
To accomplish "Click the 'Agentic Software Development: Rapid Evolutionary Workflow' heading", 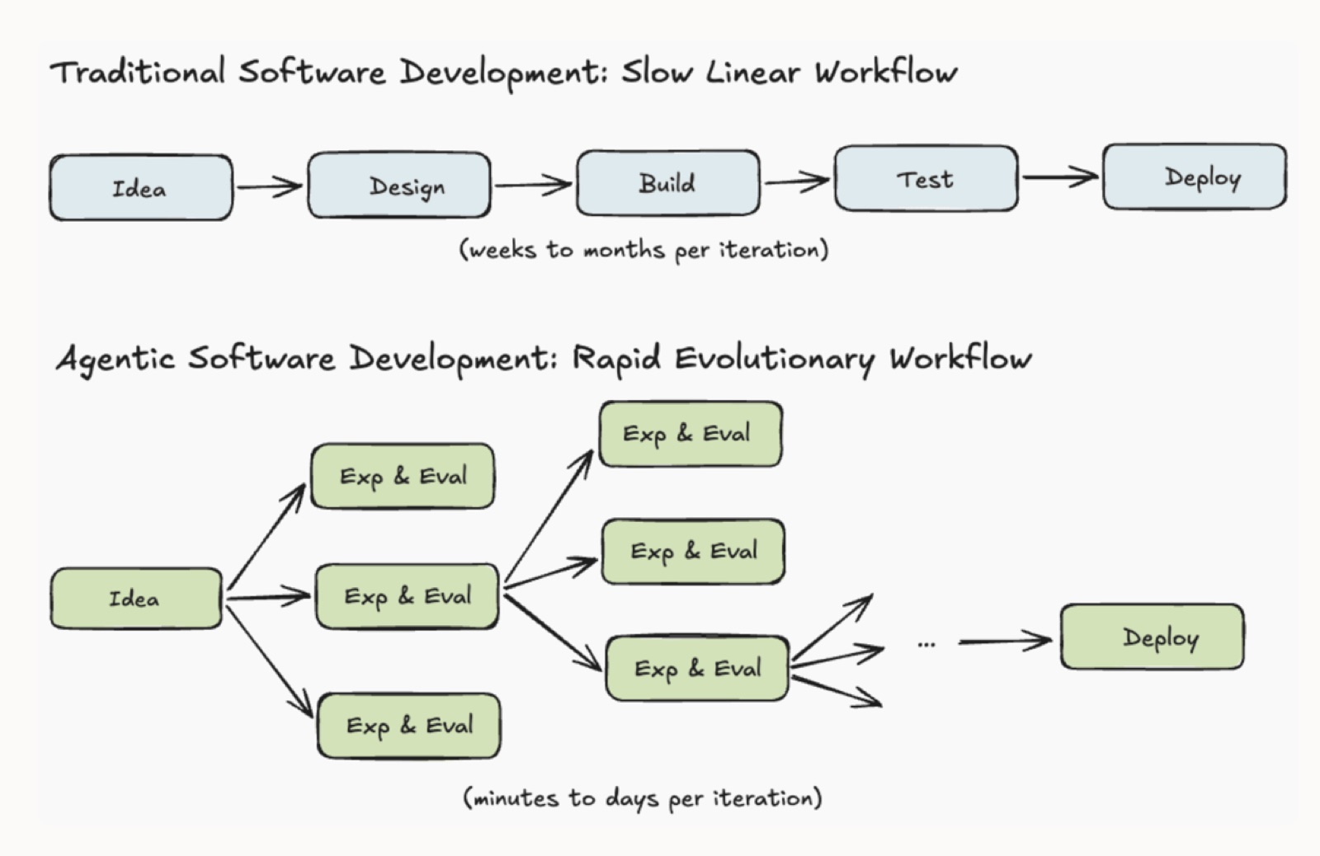I will click(544, 359).
